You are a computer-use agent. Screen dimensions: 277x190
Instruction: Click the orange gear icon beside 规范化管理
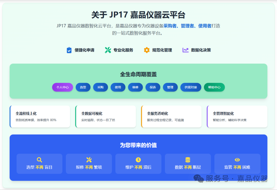coord(147,50)
